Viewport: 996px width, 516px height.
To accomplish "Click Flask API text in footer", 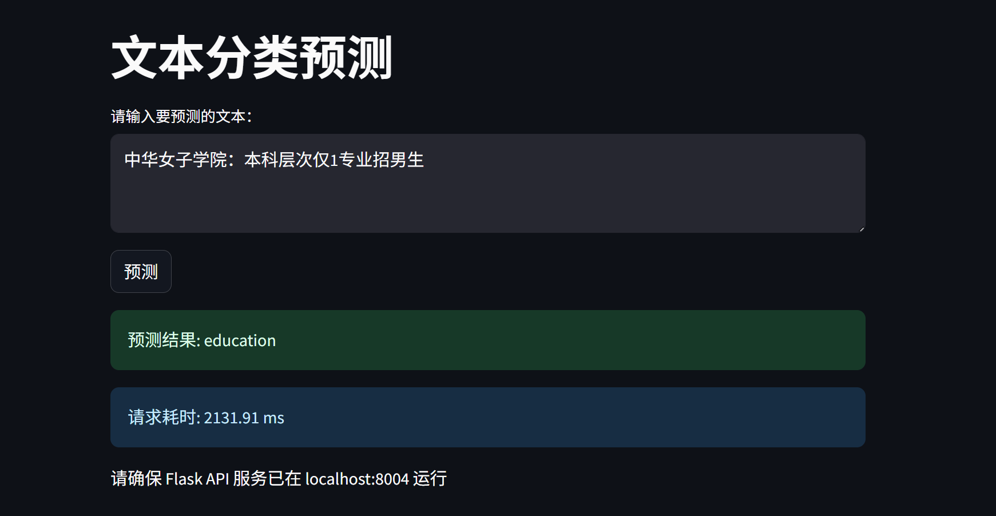I will point(197,479).
